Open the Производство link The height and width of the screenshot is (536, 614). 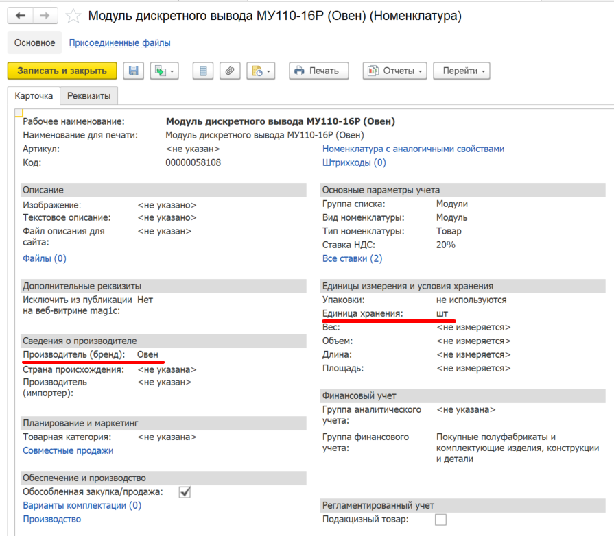(52, 519)
